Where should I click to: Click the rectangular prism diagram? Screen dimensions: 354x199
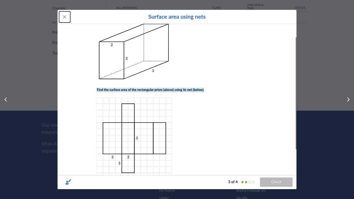click(x=134, y=52)
